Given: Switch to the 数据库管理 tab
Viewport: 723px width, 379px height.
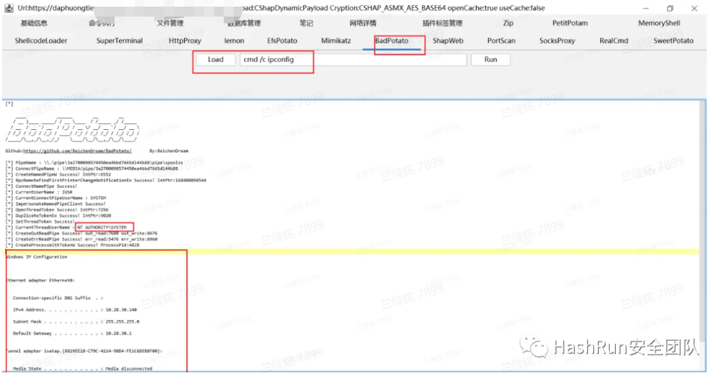Looking at the screenshot, I should tap(244, 23).
